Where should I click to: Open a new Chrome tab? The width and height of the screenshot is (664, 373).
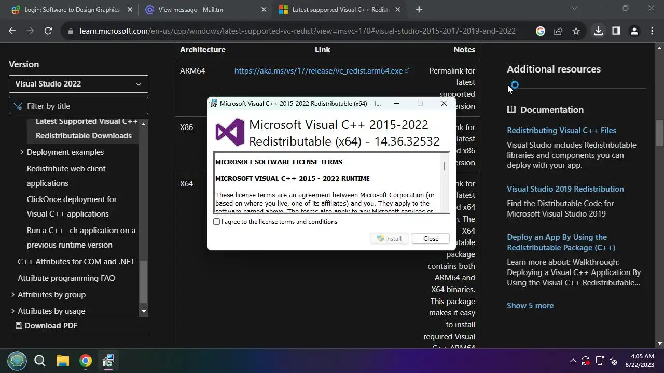click(x=419, y=9)
